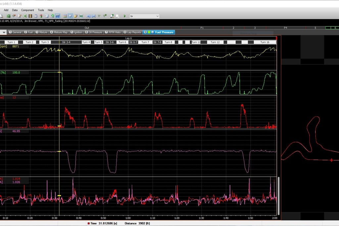339x226 pixels.
Task: Click the blue right-arrow next icon
Action: (94, 16)
